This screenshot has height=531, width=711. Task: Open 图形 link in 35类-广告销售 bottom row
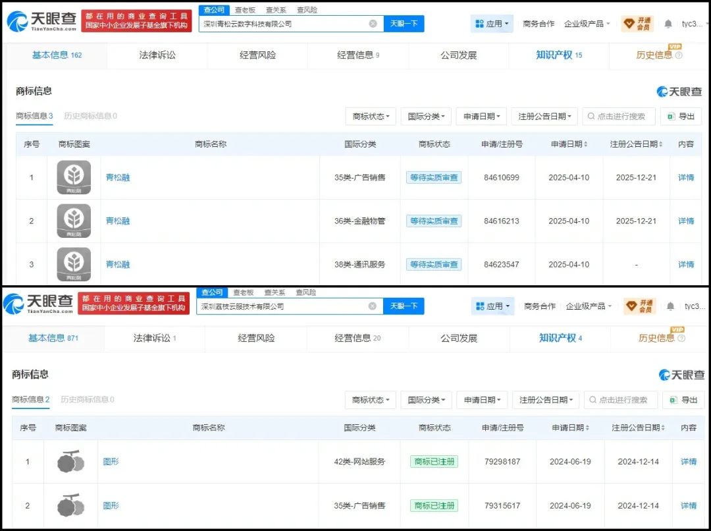111,505
